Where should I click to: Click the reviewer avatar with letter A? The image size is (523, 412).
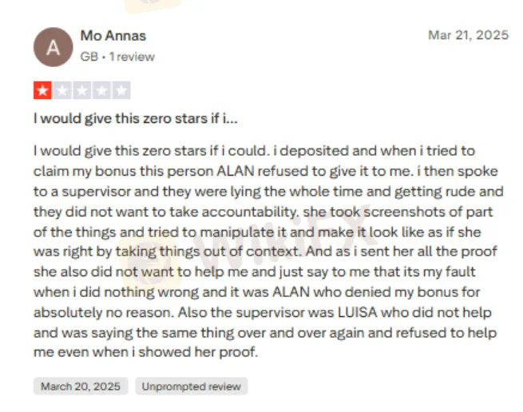point(53,46)
